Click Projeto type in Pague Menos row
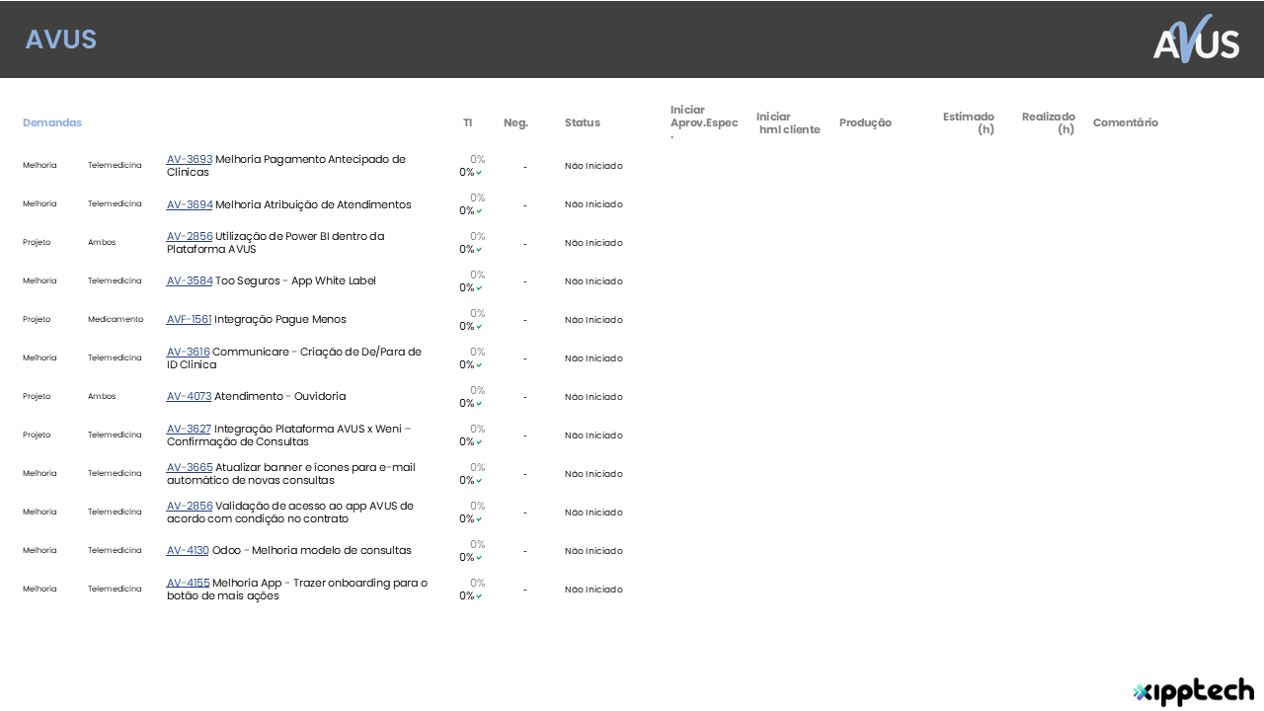The height and width of the screenshot is (711, 1264). point(37,319)
